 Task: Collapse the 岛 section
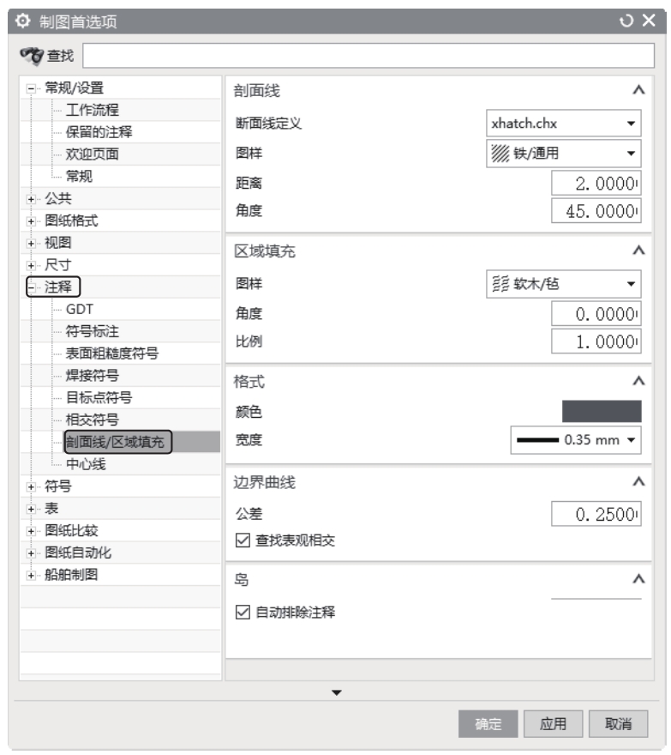click(x=638, y=579)
